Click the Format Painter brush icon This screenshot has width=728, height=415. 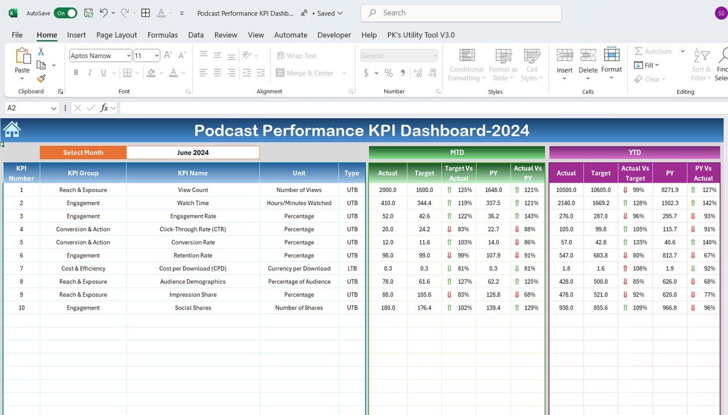point(41,78)
